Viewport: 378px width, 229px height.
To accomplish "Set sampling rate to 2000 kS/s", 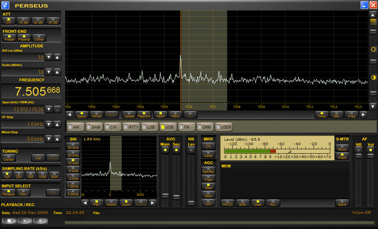I will (55, 175).
